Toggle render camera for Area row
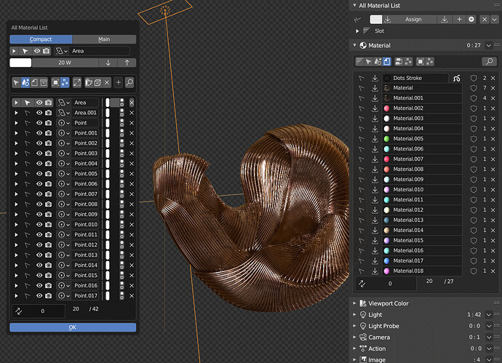The height and width of the screenshot is (363, 502). point(48,103)
